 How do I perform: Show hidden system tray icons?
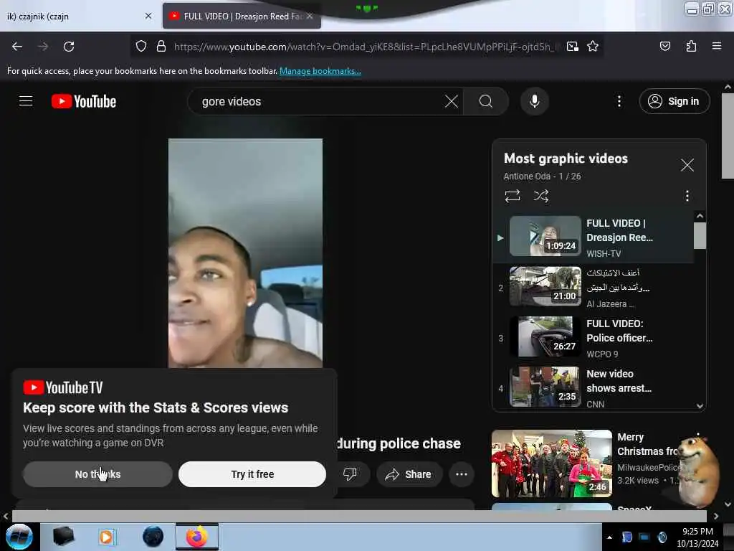click(x=609, y=537)
